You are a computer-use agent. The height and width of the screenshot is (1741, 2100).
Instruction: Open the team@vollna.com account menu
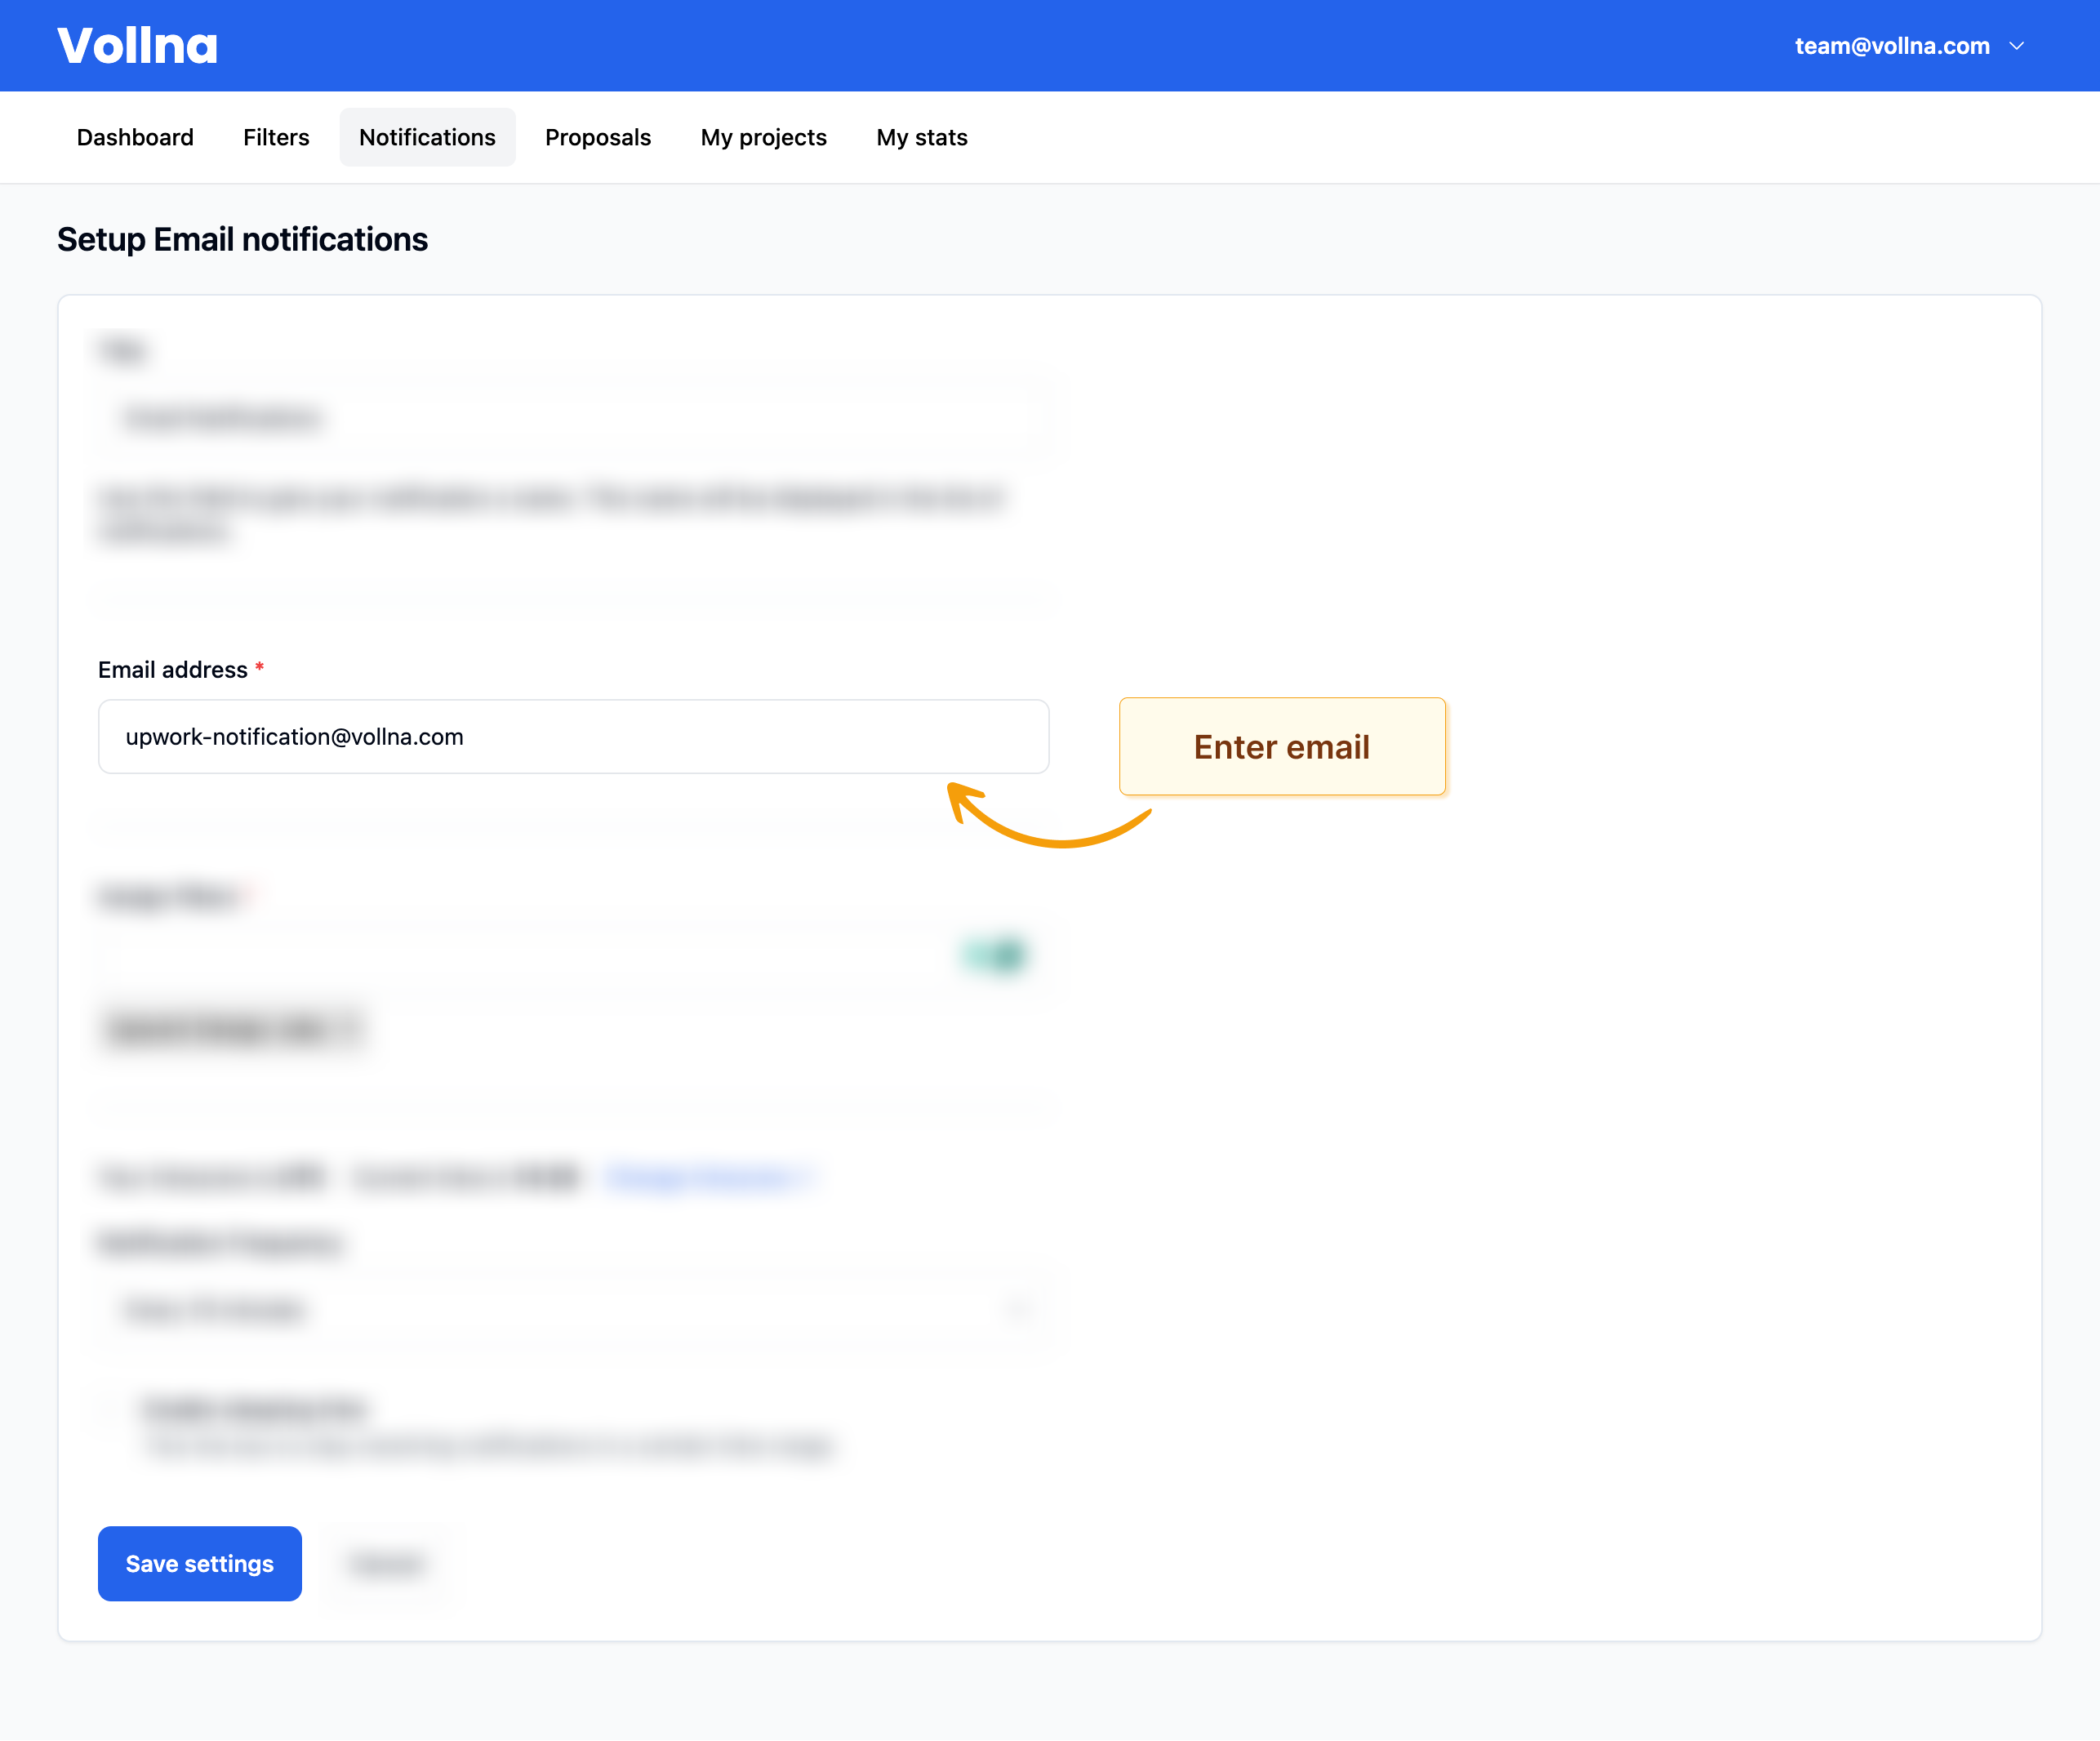tap(1891, 46)
